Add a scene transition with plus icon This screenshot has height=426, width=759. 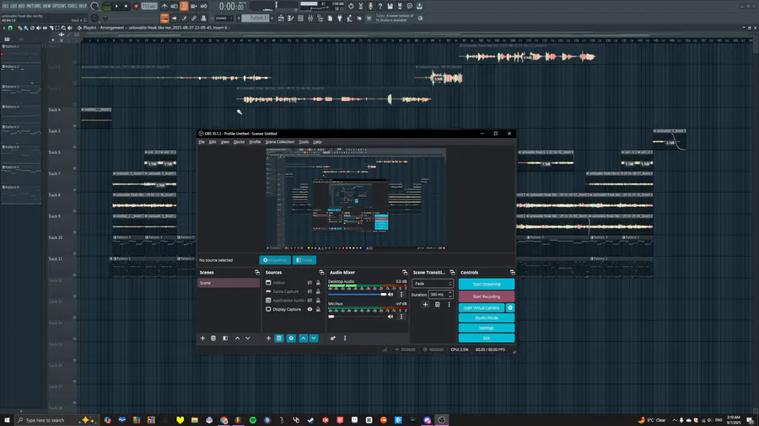coord(425,305)
